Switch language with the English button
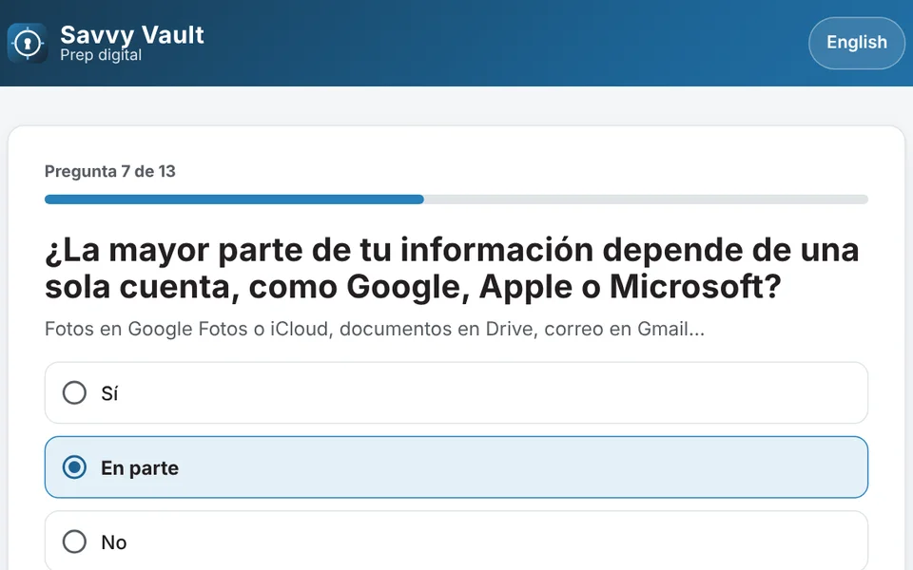This screenshot has width=913, height=570. 857,43
